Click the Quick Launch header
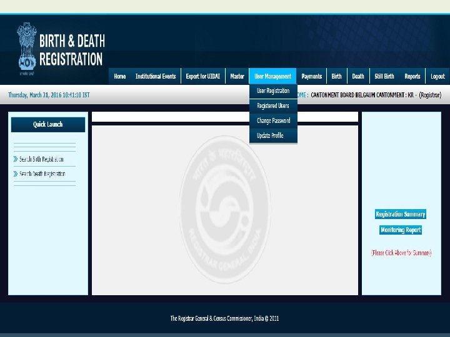Image resolution: width=450 pixels, height=337 pixels. pyautogui.click(x=48, y=124)
